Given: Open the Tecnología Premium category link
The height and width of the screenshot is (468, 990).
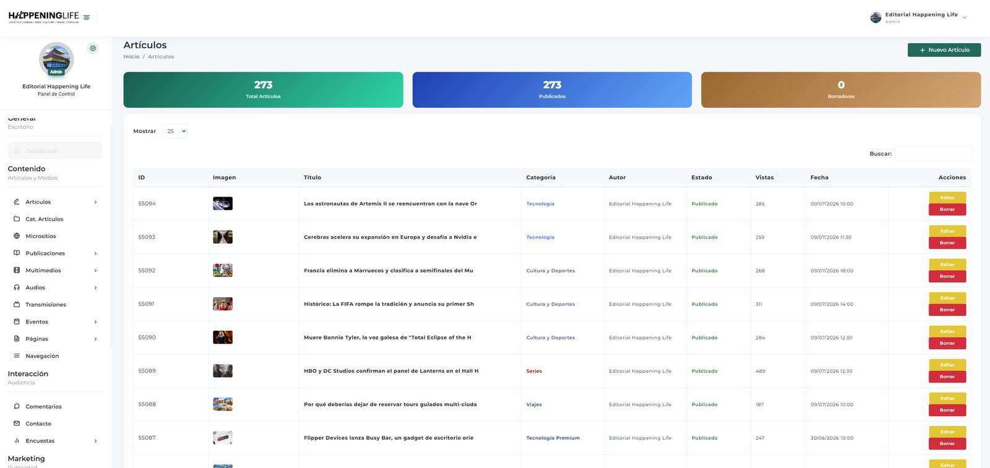Looking at the screenshot, I should click(x=553, y=438).
